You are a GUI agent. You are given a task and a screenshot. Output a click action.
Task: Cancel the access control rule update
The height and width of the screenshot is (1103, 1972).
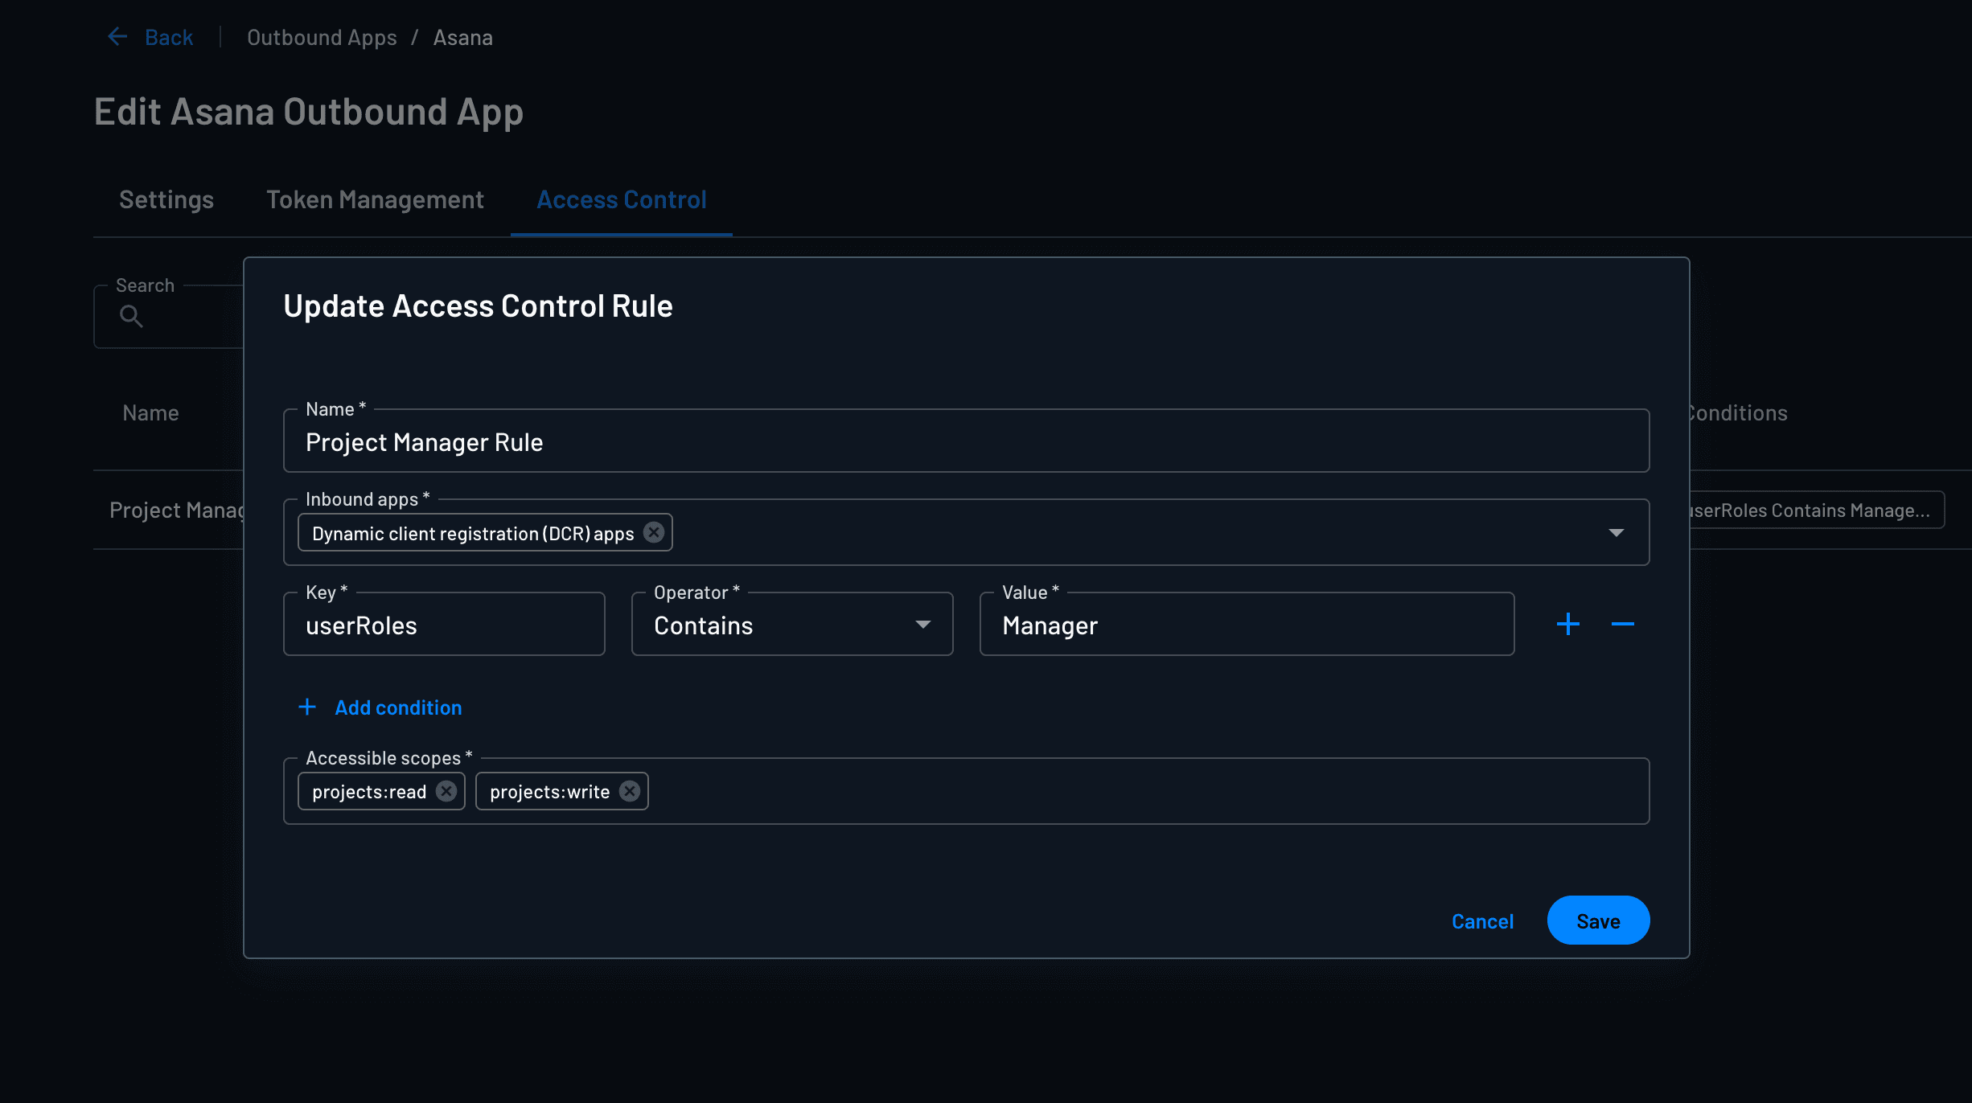point(1482,921)
